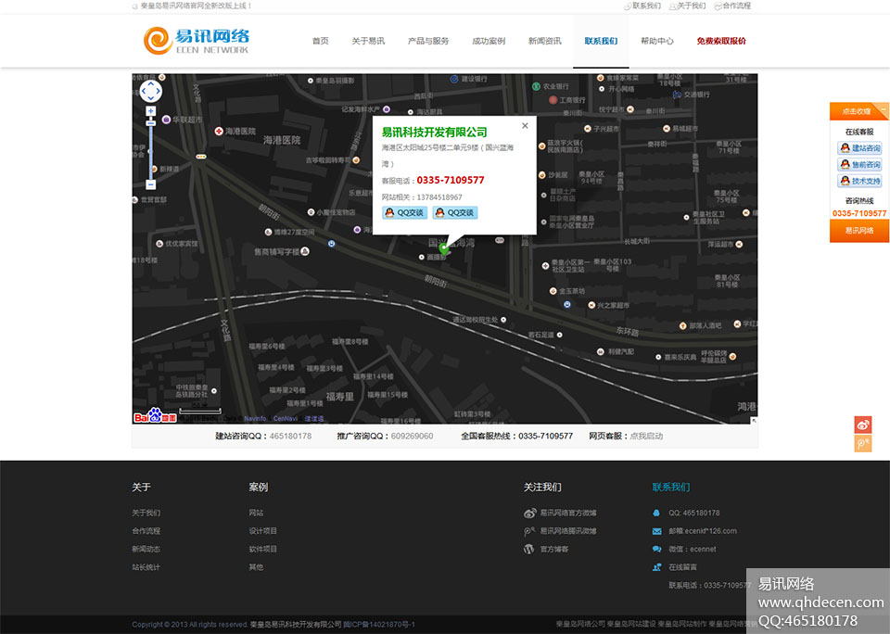Open 新闻动态 in the footer
This screenshot has width=890, height=634.
pos(146,549)
